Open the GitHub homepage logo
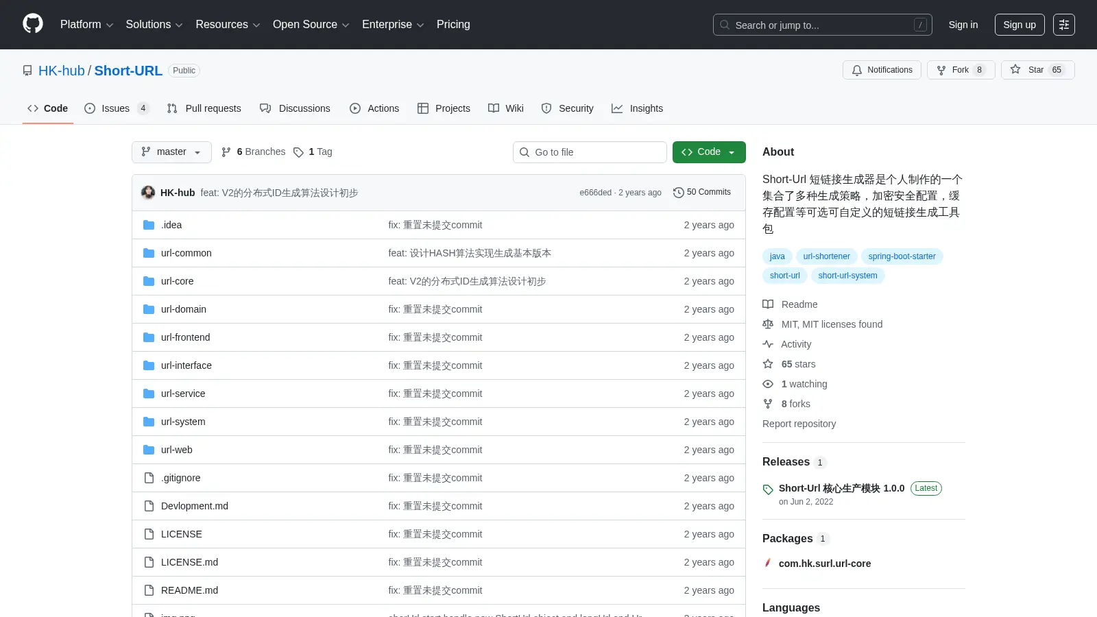 33,24
